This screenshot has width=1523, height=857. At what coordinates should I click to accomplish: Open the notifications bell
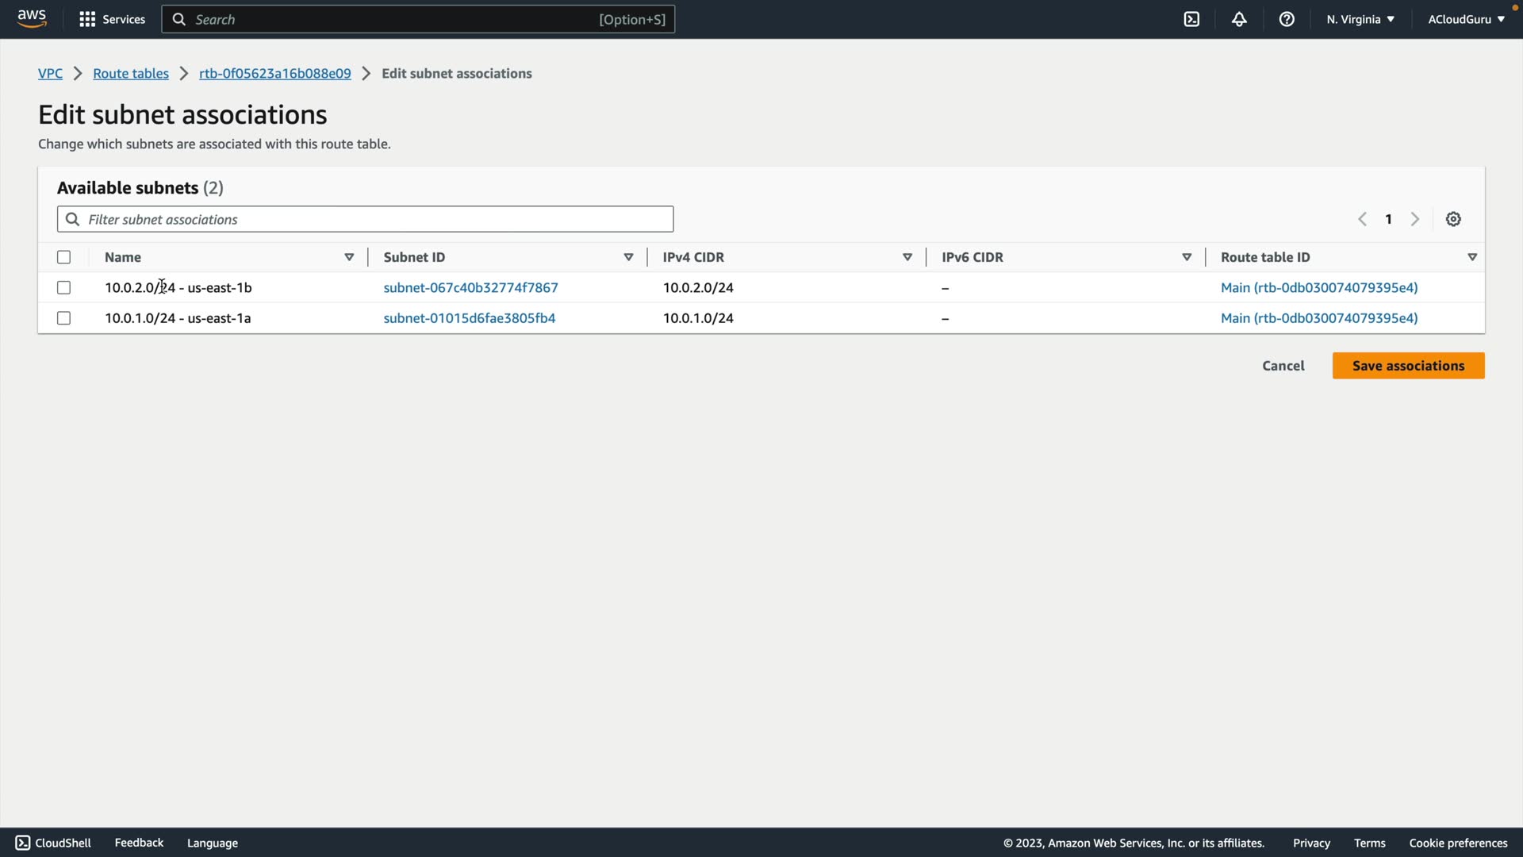click(x=1239, y=19)
